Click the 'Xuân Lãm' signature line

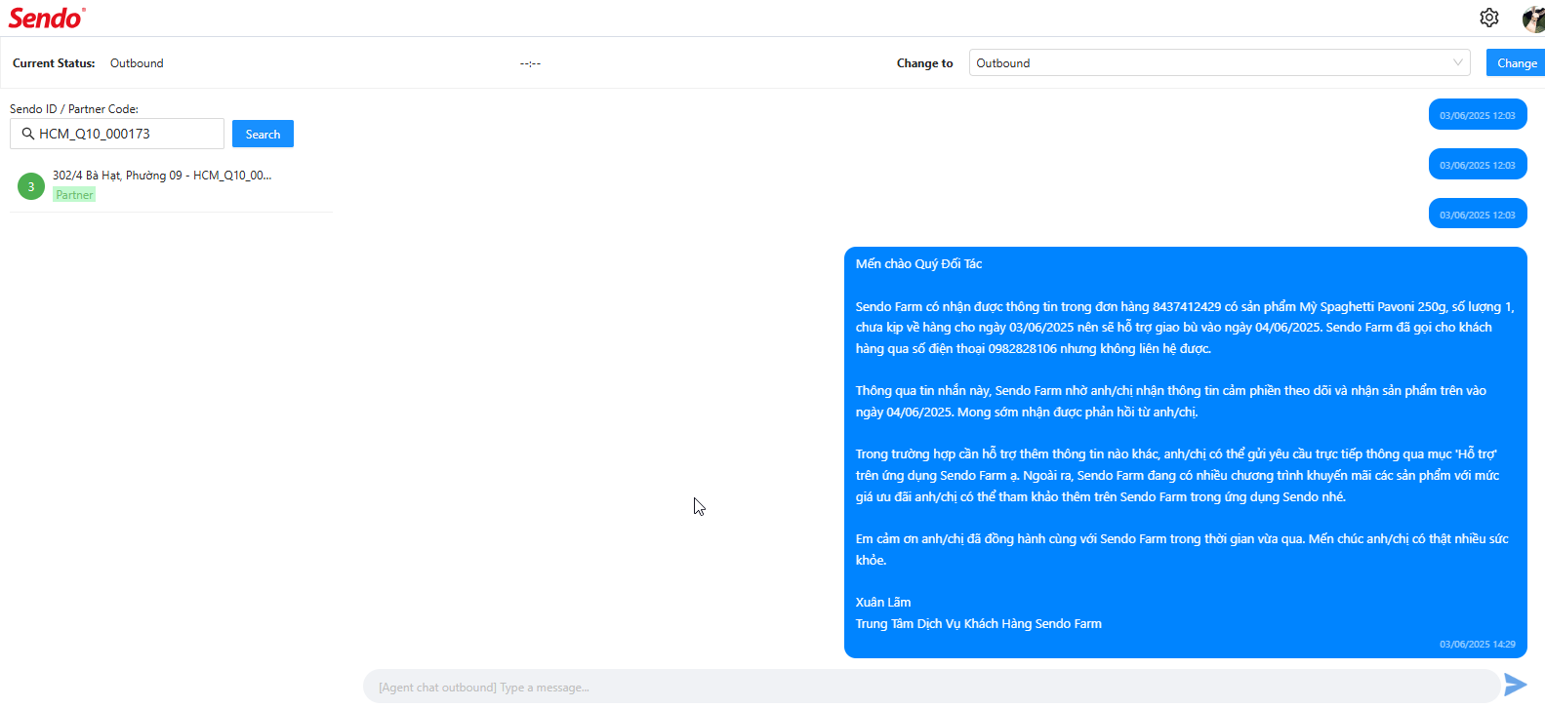click(x=883, y=602)
